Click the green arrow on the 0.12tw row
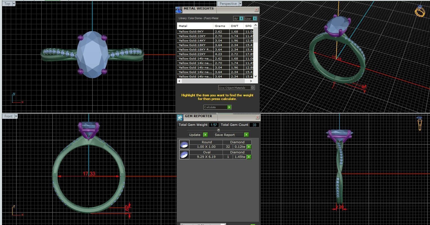The height and width of the screenshot is (225, 430). (x=249, y=147)
